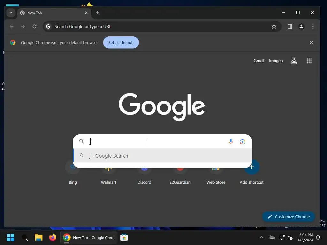This screenshot has height=245, width=327.
Task: Select the 'j - Google Search' suggestion
Action: tap(162, 156)
